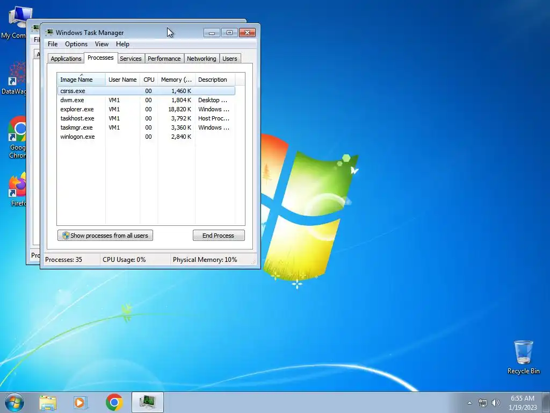This screenshot has height=413, width=550.
Task: Open the Options menu
Action: [76, 44]
